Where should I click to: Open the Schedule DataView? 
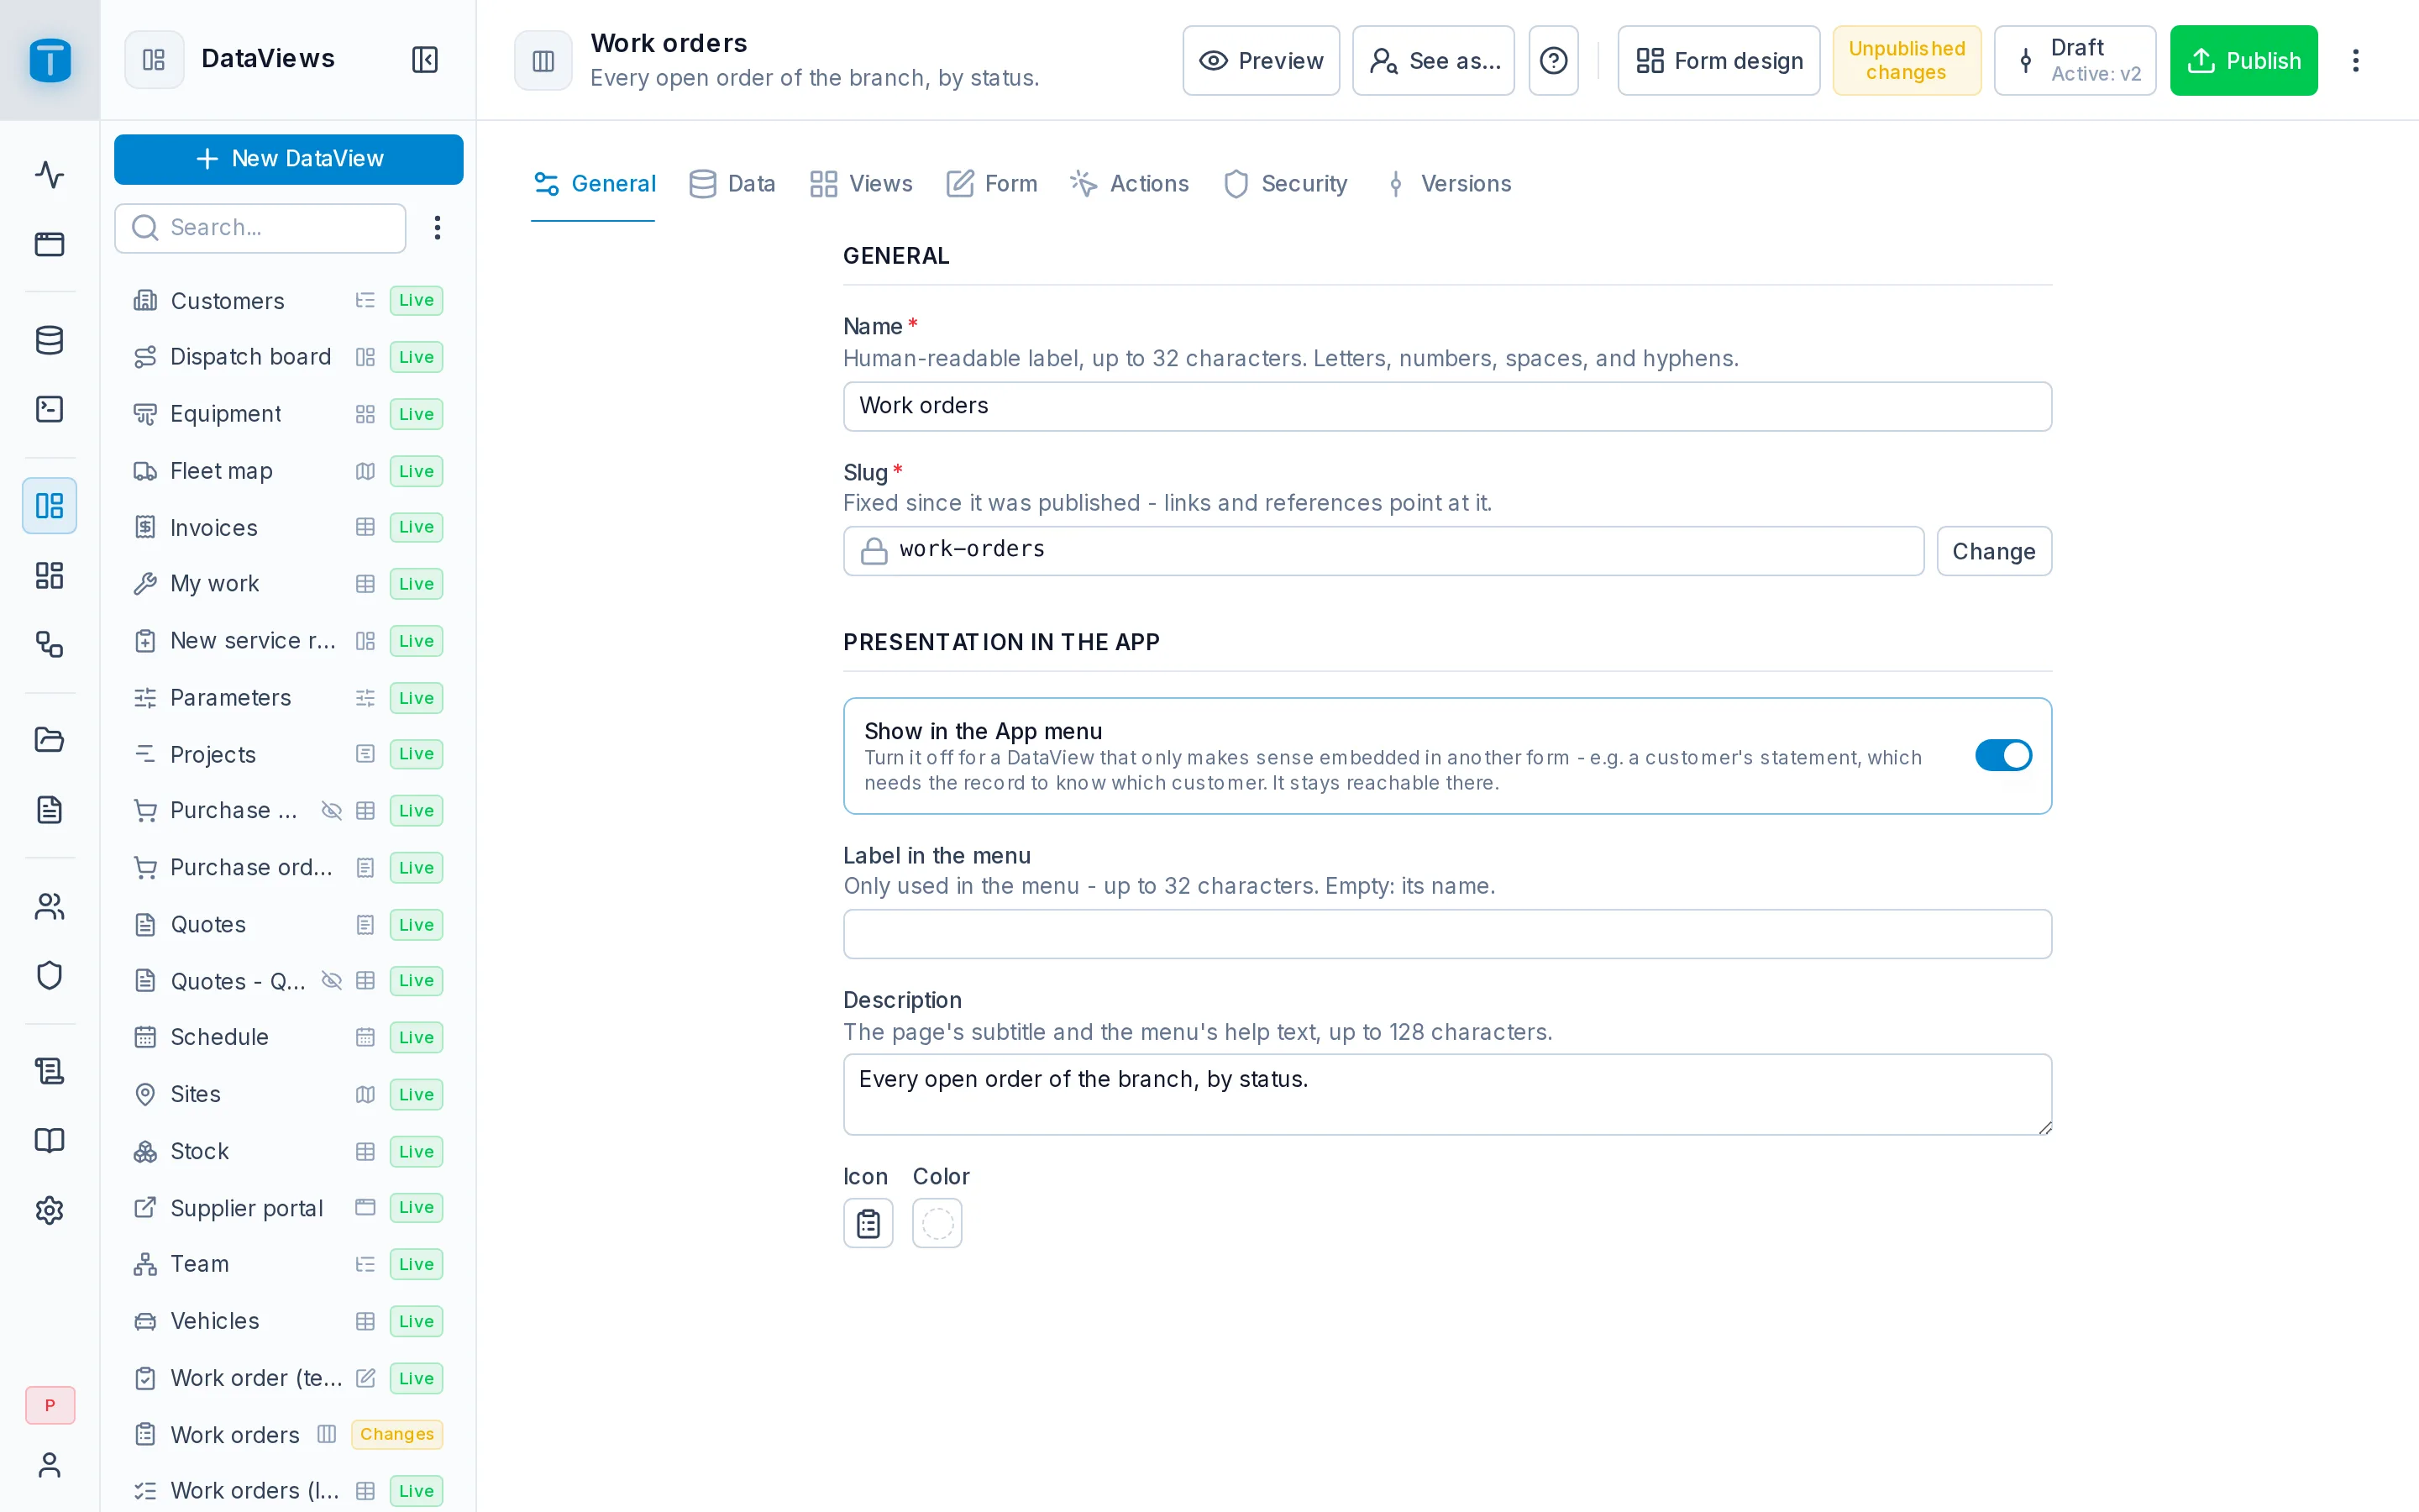click(x=289, y=1037)
